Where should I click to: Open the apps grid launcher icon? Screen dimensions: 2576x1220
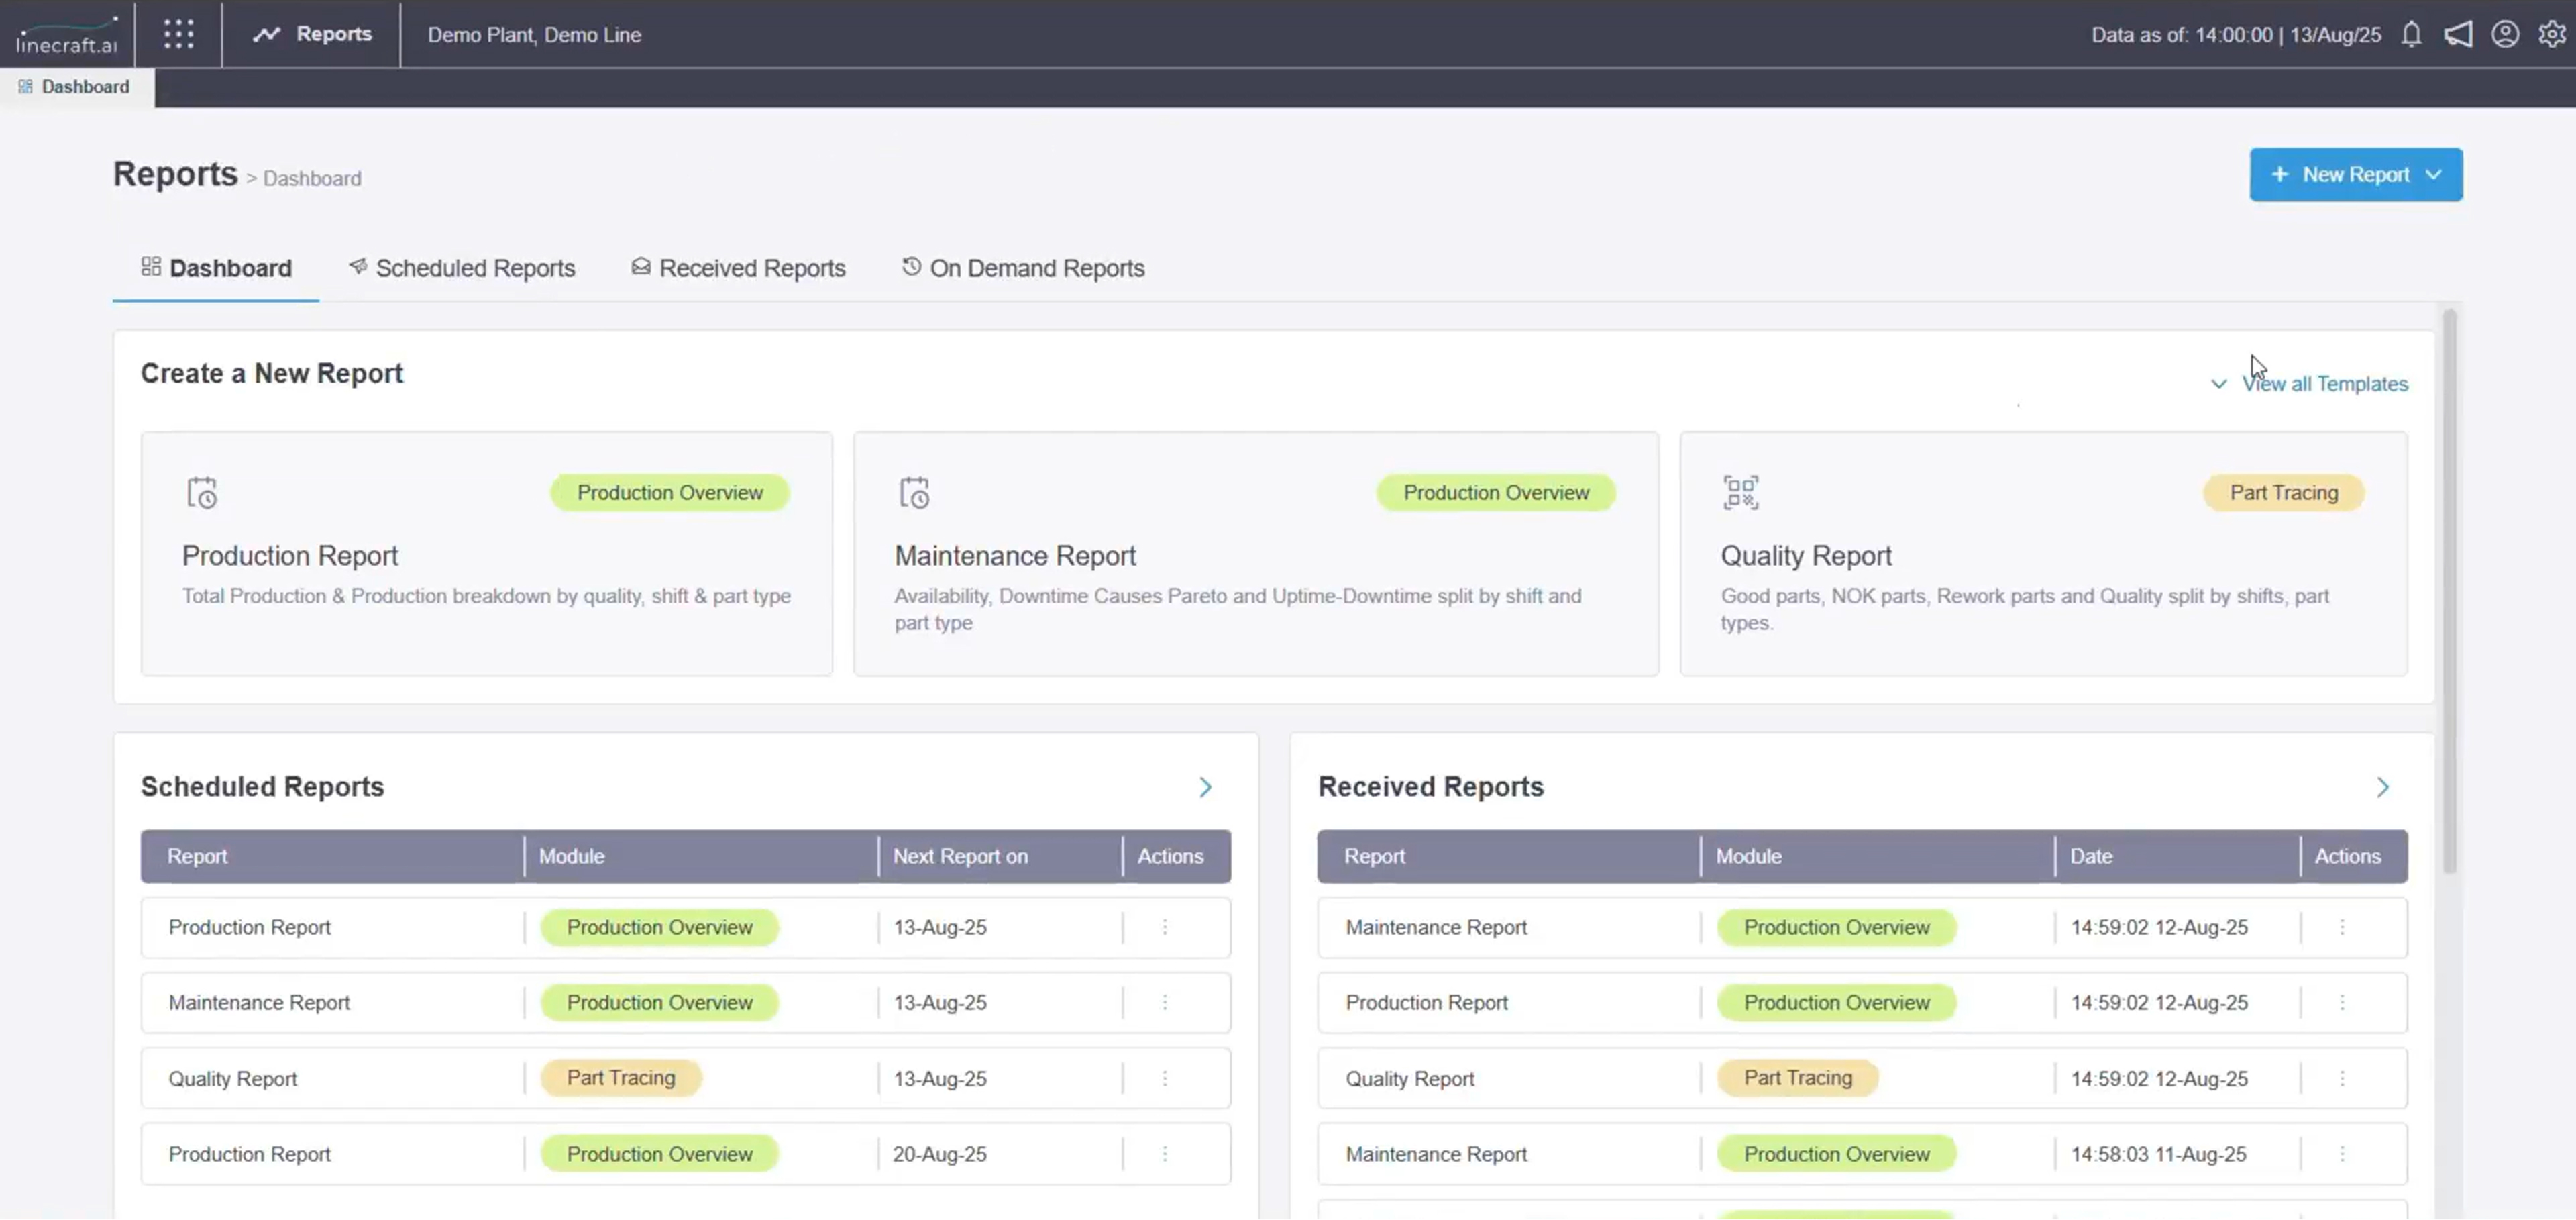(x=178, y=34)
